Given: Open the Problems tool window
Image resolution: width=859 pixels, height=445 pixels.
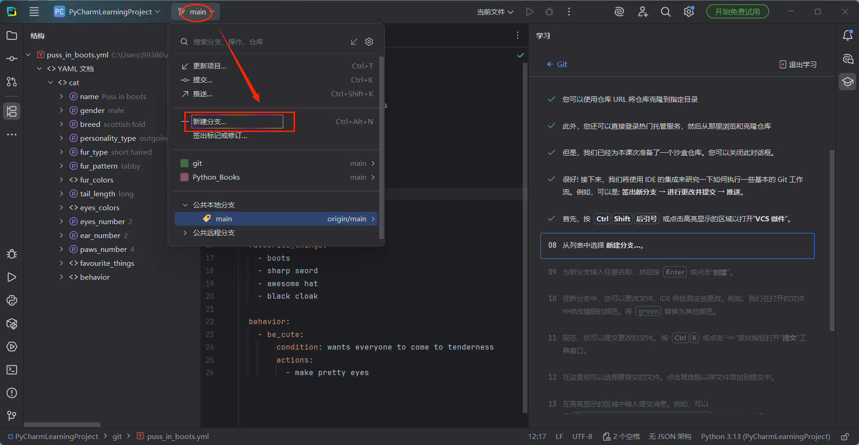Looking at the screenshot, I should coord(12,393).
